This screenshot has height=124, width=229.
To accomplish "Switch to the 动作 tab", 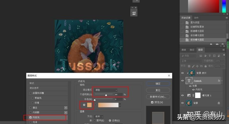I will (x=196, y=18).
